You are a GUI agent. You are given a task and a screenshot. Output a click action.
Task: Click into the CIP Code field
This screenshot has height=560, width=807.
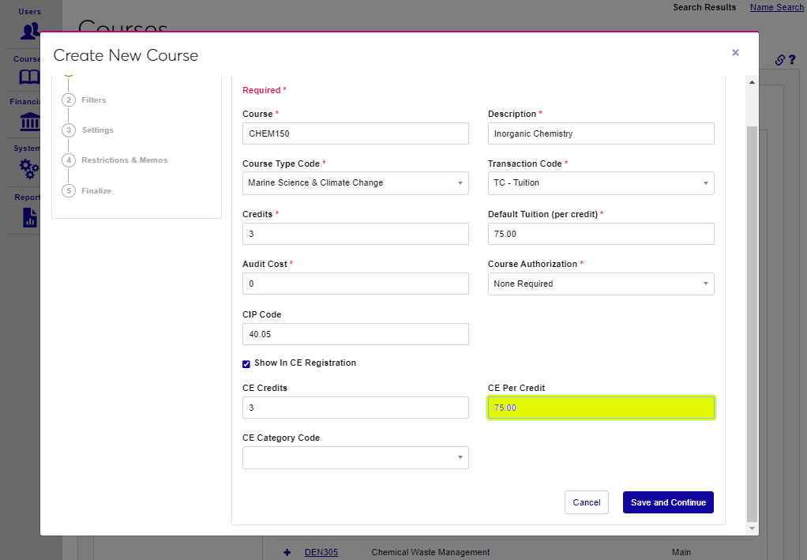coord(355,334)
